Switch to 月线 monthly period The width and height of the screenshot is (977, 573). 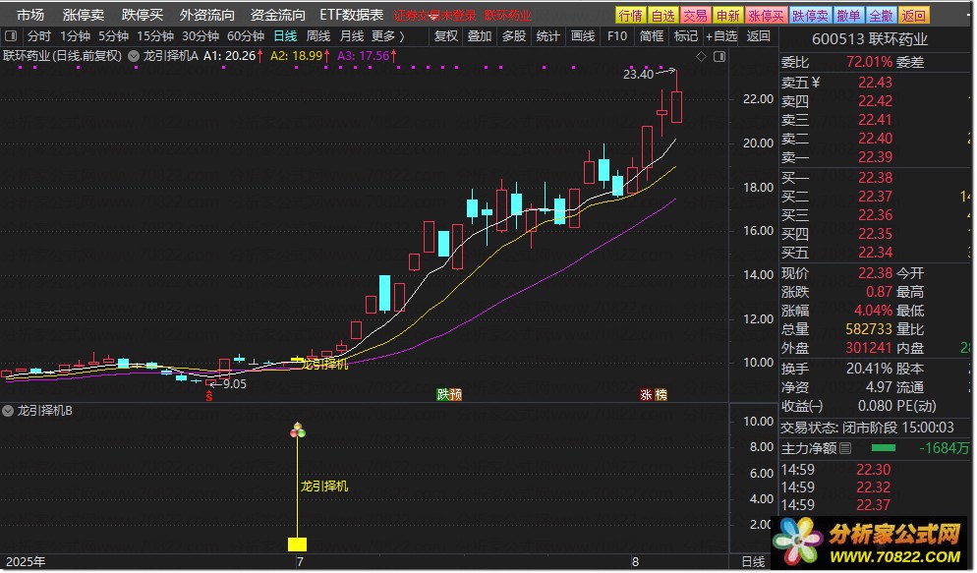(352, 36)
